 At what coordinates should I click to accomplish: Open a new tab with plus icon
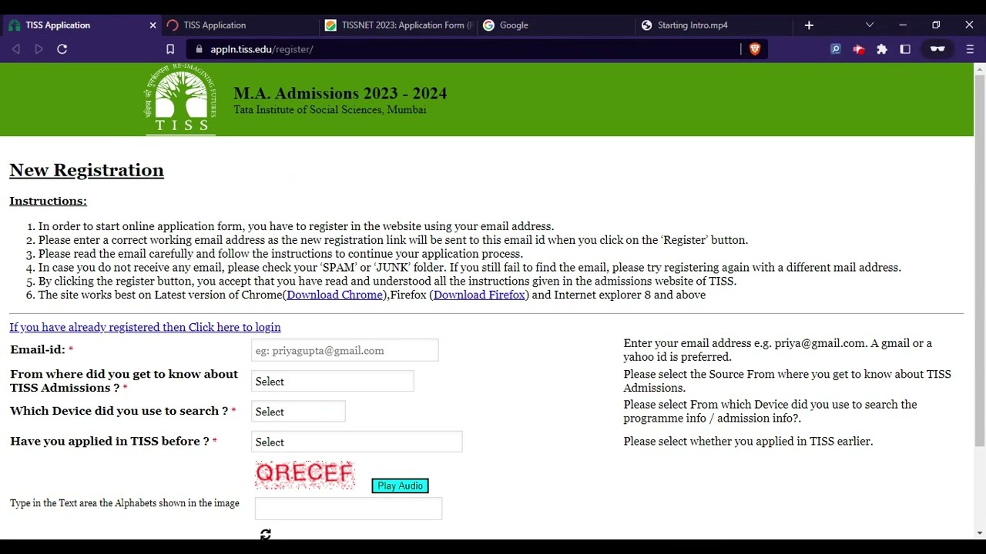809,25
